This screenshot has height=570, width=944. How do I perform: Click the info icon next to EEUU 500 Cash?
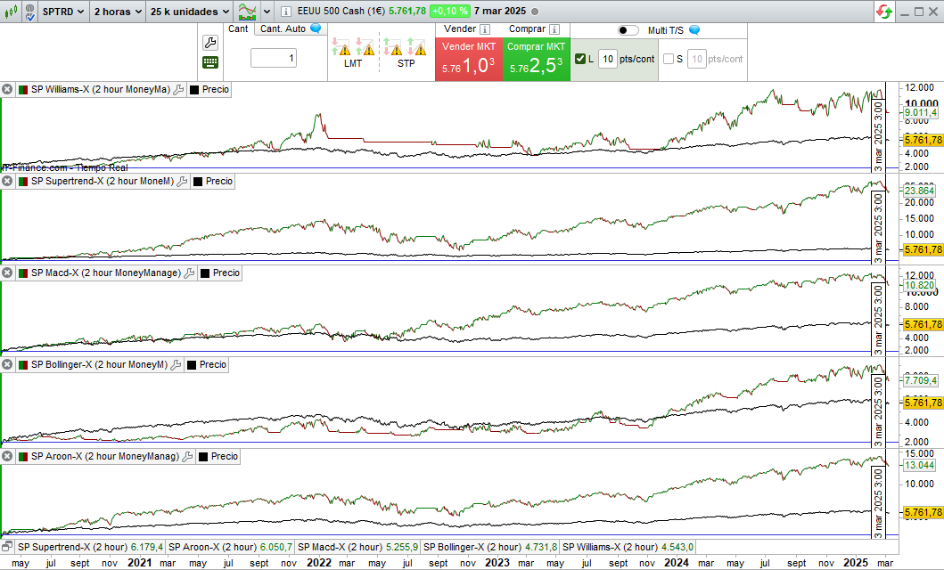pyautogui.click(x=285, y=12)
